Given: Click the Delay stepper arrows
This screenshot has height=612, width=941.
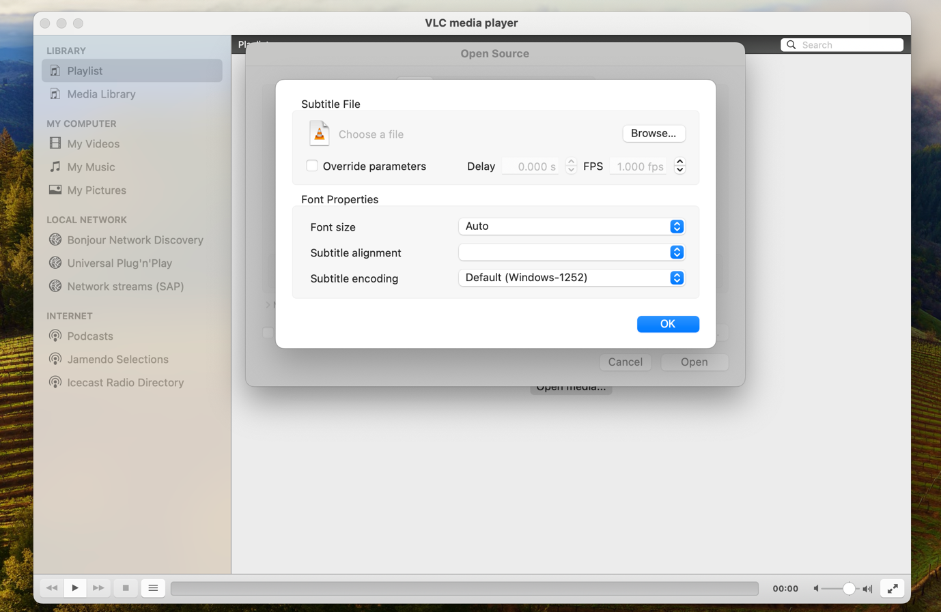Looking at the screenshot, I should (571, 166).
